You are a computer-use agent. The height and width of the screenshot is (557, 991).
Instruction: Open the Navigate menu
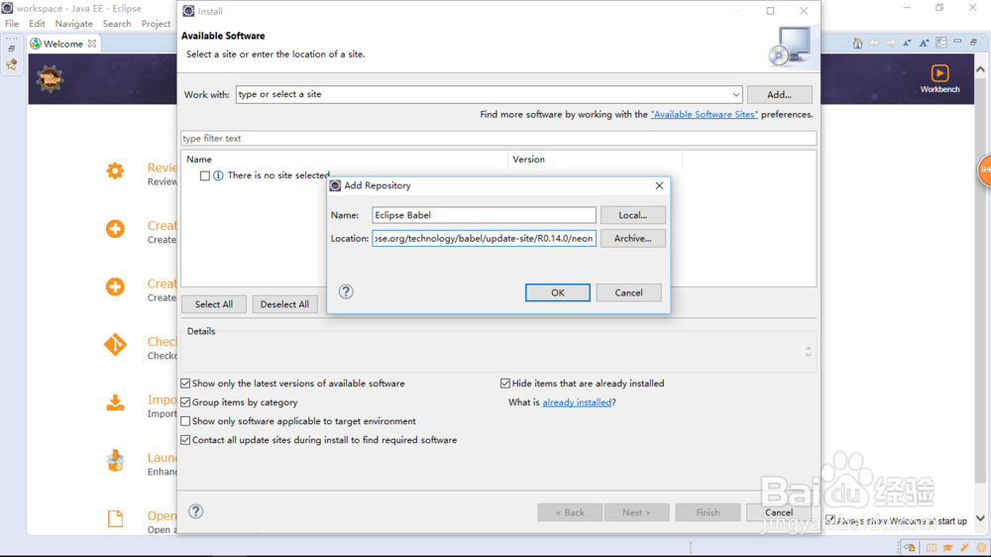coord(73,24)
